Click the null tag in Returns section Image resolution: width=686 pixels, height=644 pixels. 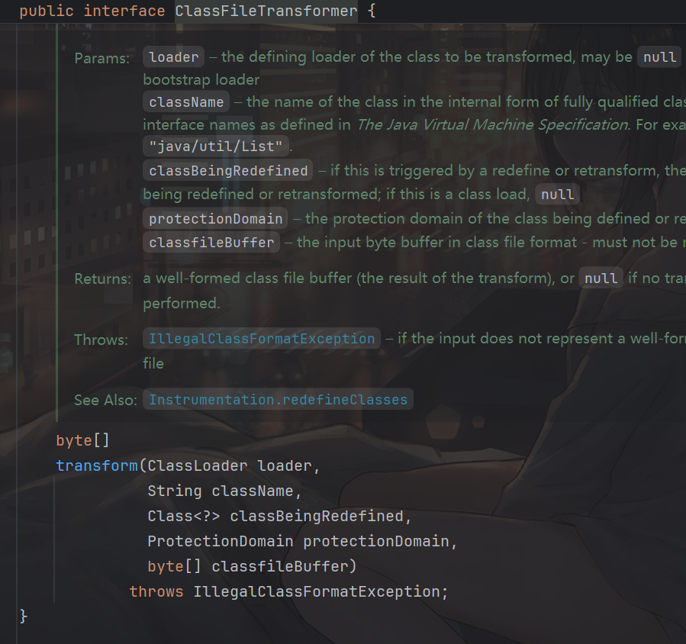[x=601, y=279]
